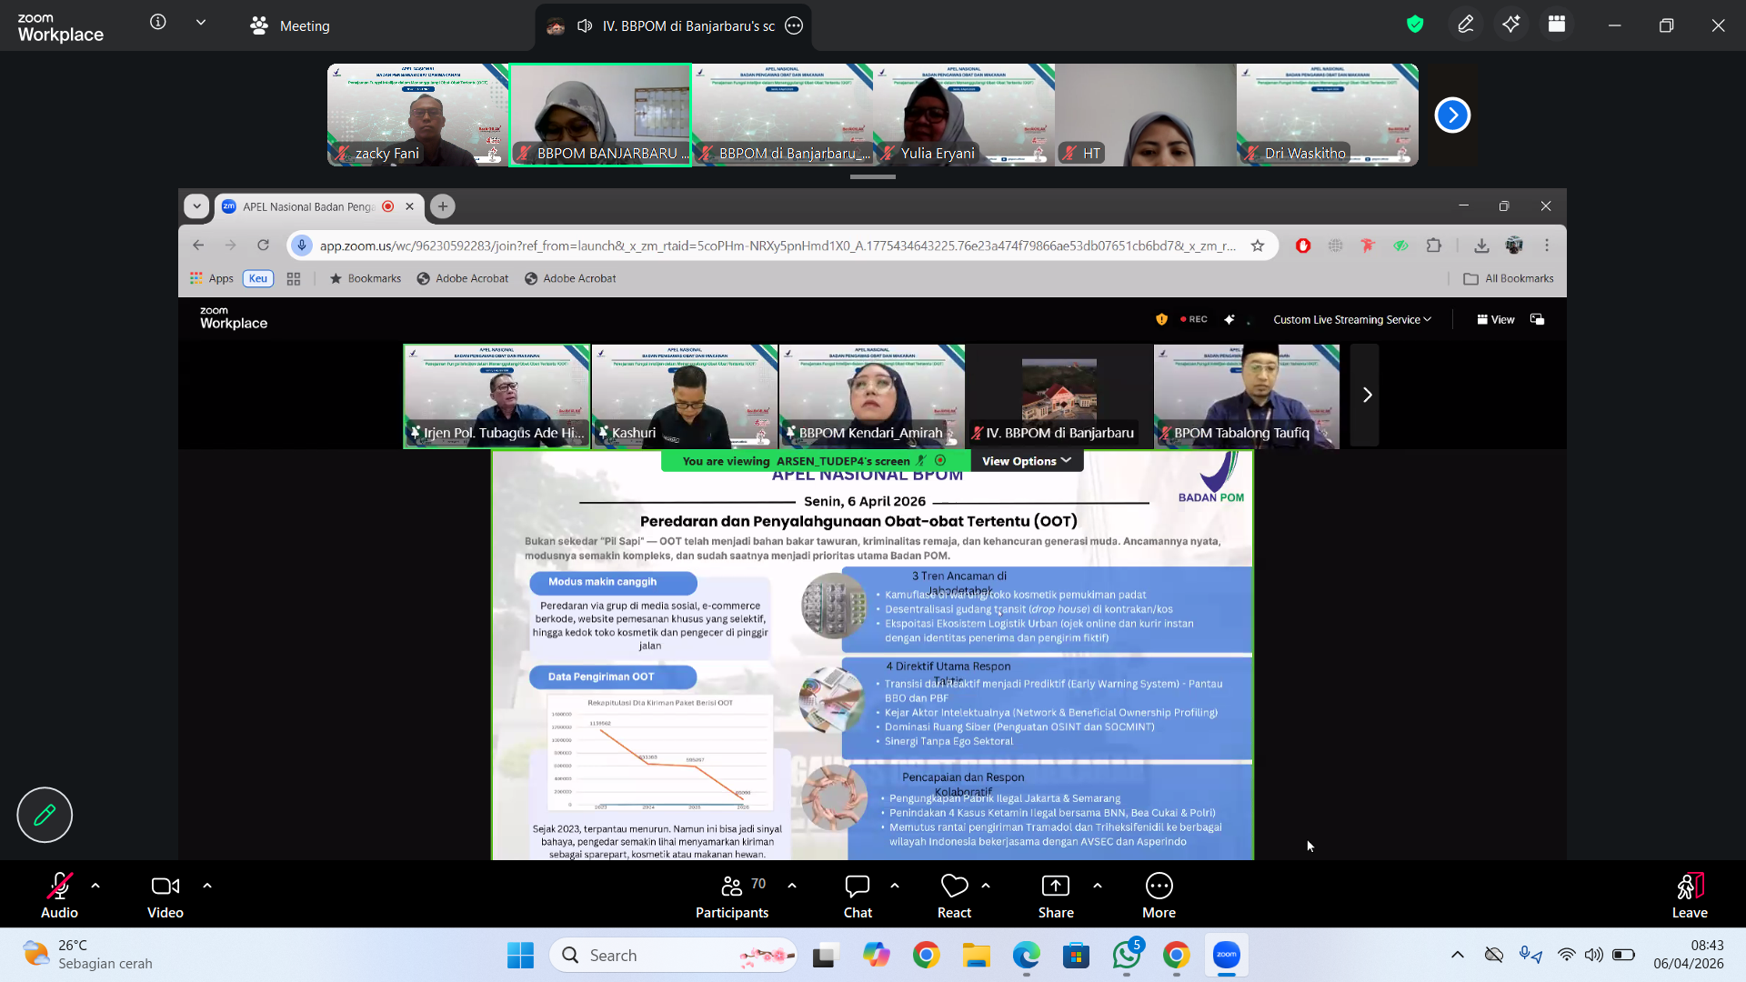
Task: Open the AI Companion sparkle icon
Action: click(1510, 25)
